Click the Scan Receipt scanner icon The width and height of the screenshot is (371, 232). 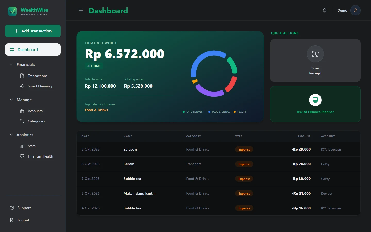pyautogui.click(x=315, y=54)
